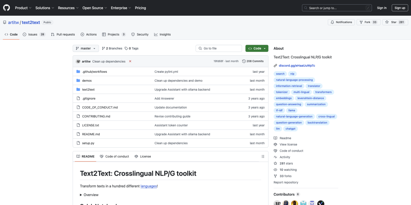Open the .github/workflows folder
This screenshot has width=411, height=205.
pos(94,72)
